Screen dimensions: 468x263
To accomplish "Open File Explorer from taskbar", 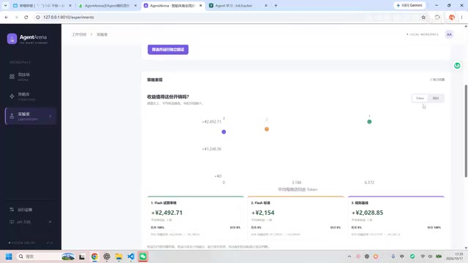I will tap(118, 256).
